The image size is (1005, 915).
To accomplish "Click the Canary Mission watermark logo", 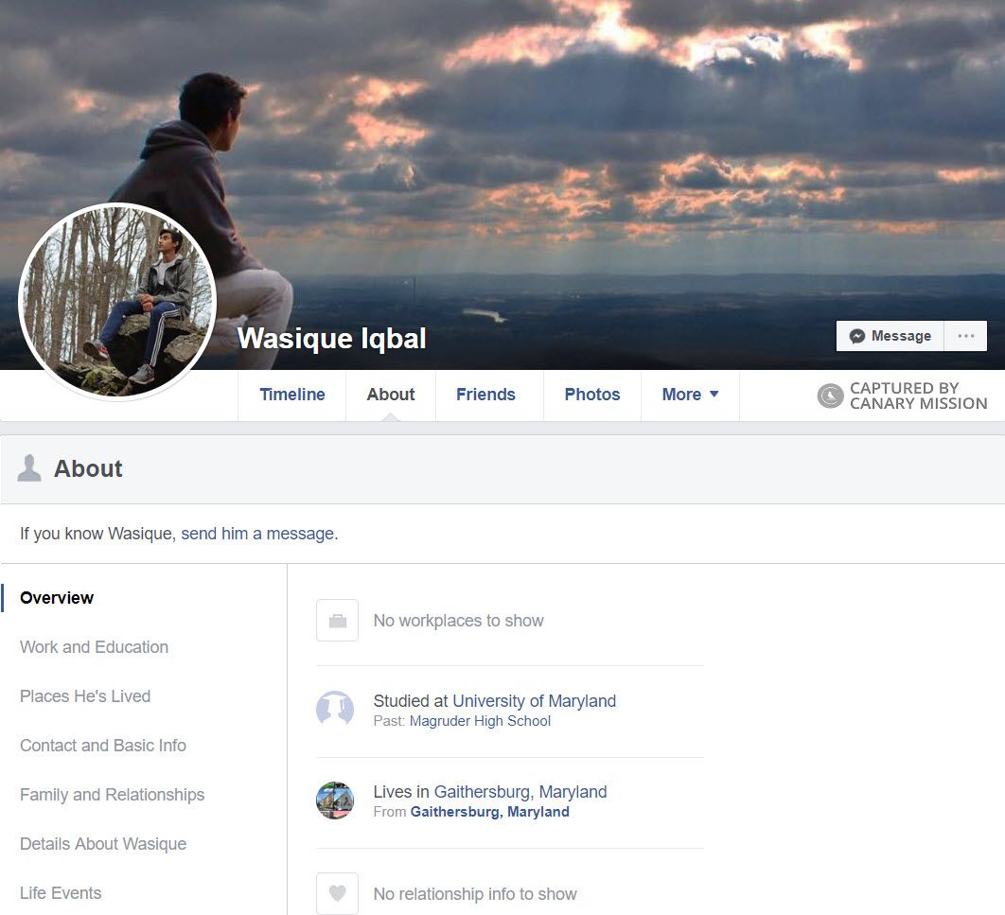I will [x=828, y=395].
